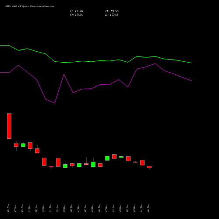
Task: Click the '12 Dec' date axis label
Action: (x=85, y=208)
